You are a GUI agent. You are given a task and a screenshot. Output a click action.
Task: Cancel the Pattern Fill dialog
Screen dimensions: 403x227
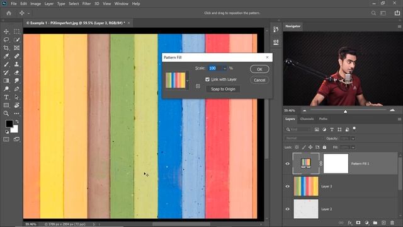coord(259,80)
